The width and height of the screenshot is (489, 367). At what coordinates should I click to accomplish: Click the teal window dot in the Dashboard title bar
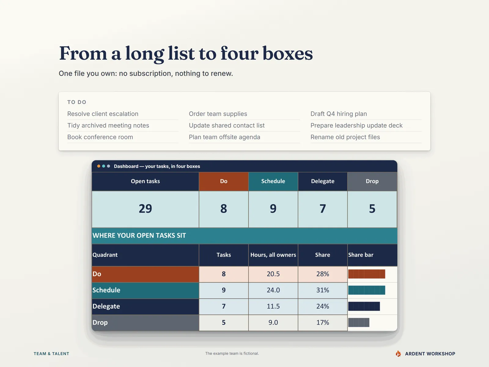[104, 166]
